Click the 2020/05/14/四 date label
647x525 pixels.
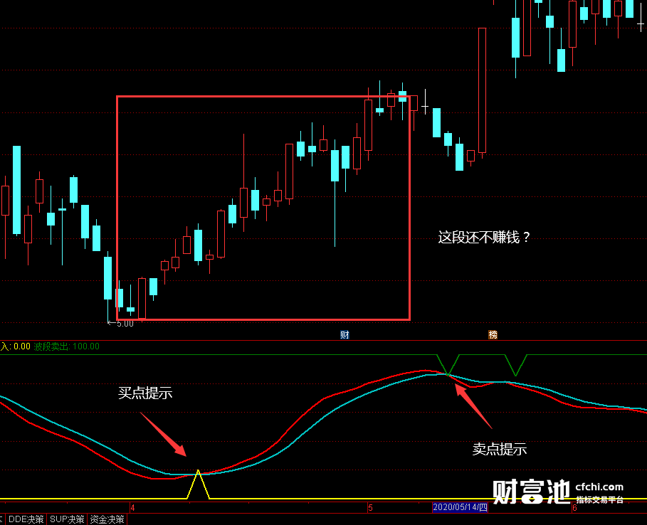[x=460, y=507]
